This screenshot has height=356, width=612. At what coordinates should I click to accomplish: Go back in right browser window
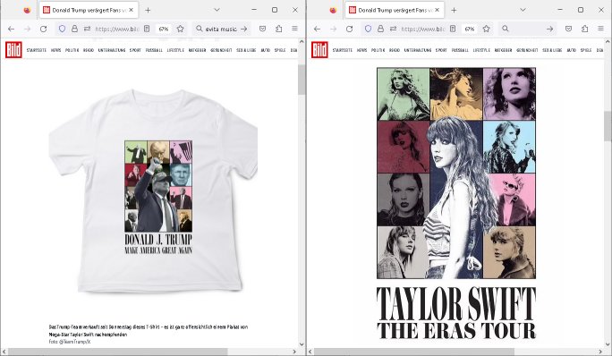[317, 29]
